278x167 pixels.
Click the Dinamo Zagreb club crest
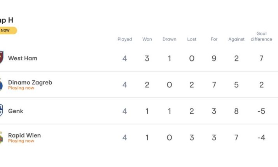[1, 84]
